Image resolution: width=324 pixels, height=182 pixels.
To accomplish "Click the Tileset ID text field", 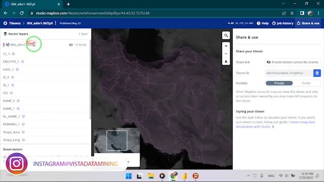I will pyautogui.click(x=289, y=73).
